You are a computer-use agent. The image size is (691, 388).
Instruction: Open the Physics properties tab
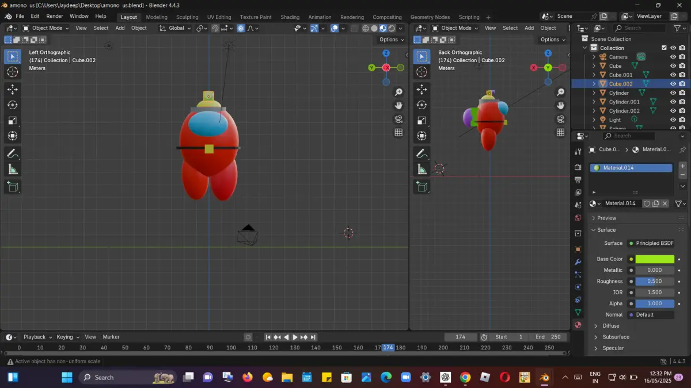click(x=578, y=287)
